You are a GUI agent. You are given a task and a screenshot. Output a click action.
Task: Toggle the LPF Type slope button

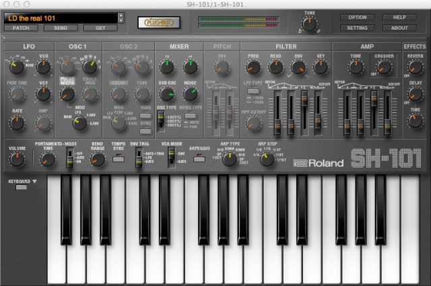253,91
